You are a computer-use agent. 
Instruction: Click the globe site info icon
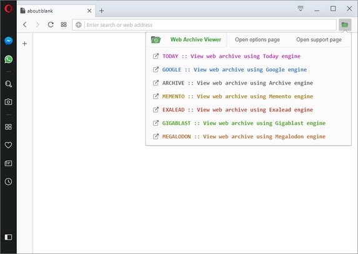click(79, 25)
